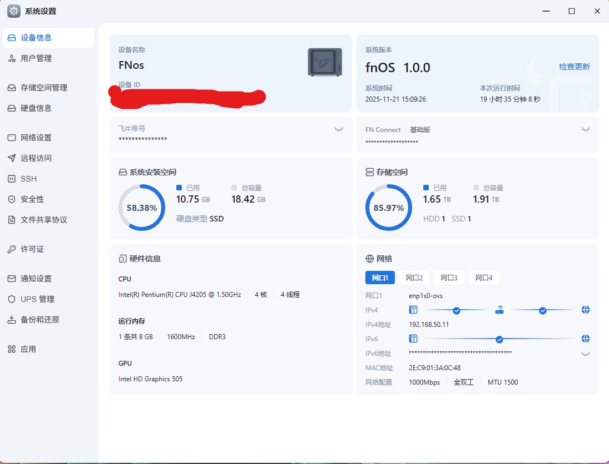The height and width of the screenshot is (464, 609).
Task: Click the IPv4 row device icon
Action: pos(413,310)
